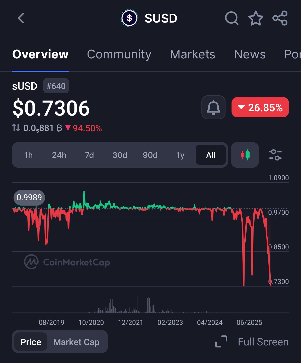Switch to candlestick chart view
This screenshot has width=301, height=363.
pyautogui.click(x=245, y=155)
